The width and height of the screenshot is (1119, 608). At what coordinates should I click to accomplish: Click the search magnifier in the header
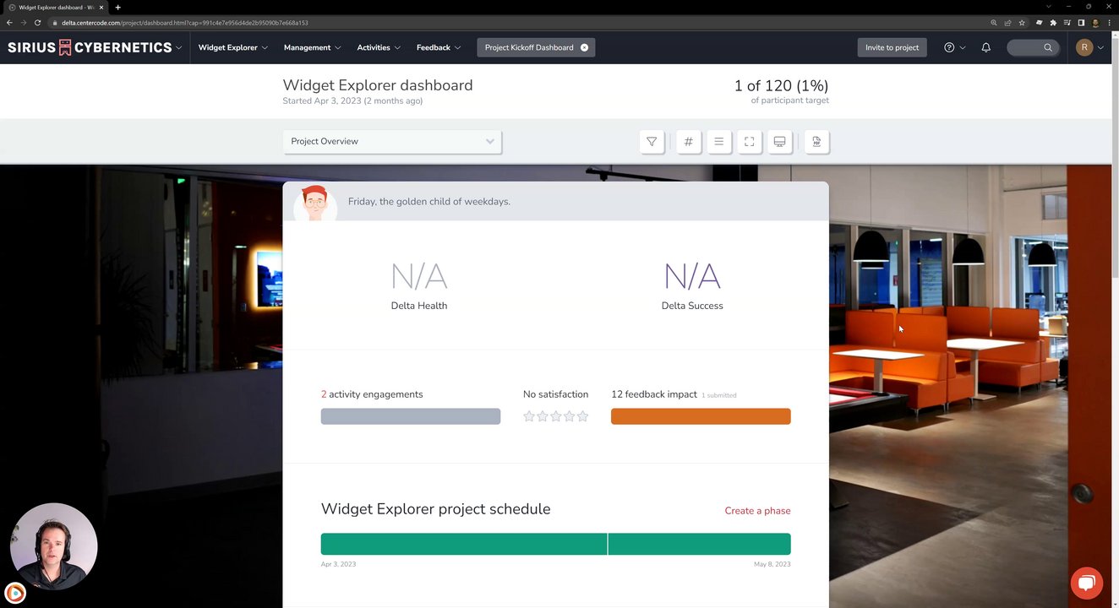1048,47
